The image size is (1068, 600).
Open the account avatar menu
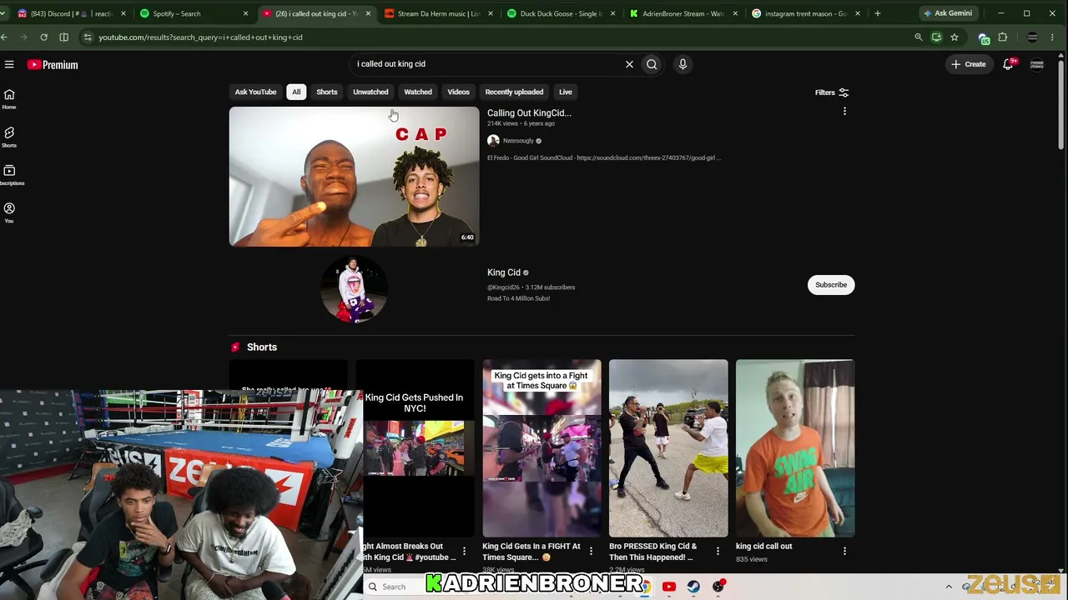coord(1037,64)
